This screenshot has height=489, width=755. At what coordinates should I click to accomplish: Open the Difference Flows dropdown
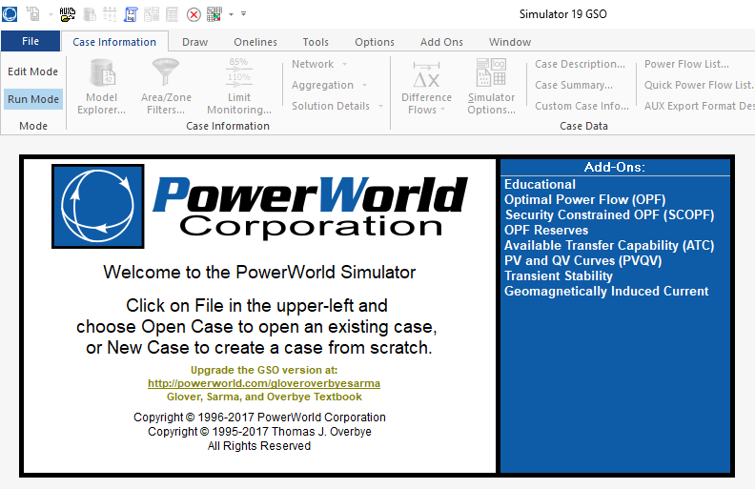(426, 86)
